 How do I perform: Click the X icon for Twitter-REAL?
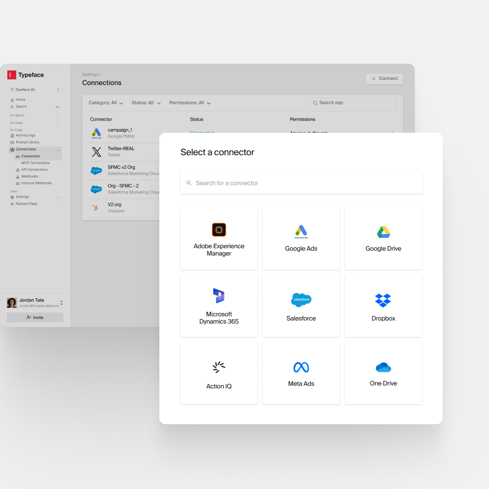pyautogui.click(x=96, y=152)
